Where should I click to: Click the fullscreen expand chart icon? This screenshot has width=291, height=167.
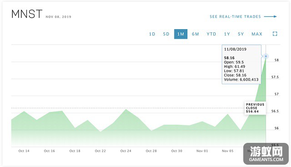[x=275, y=34]
